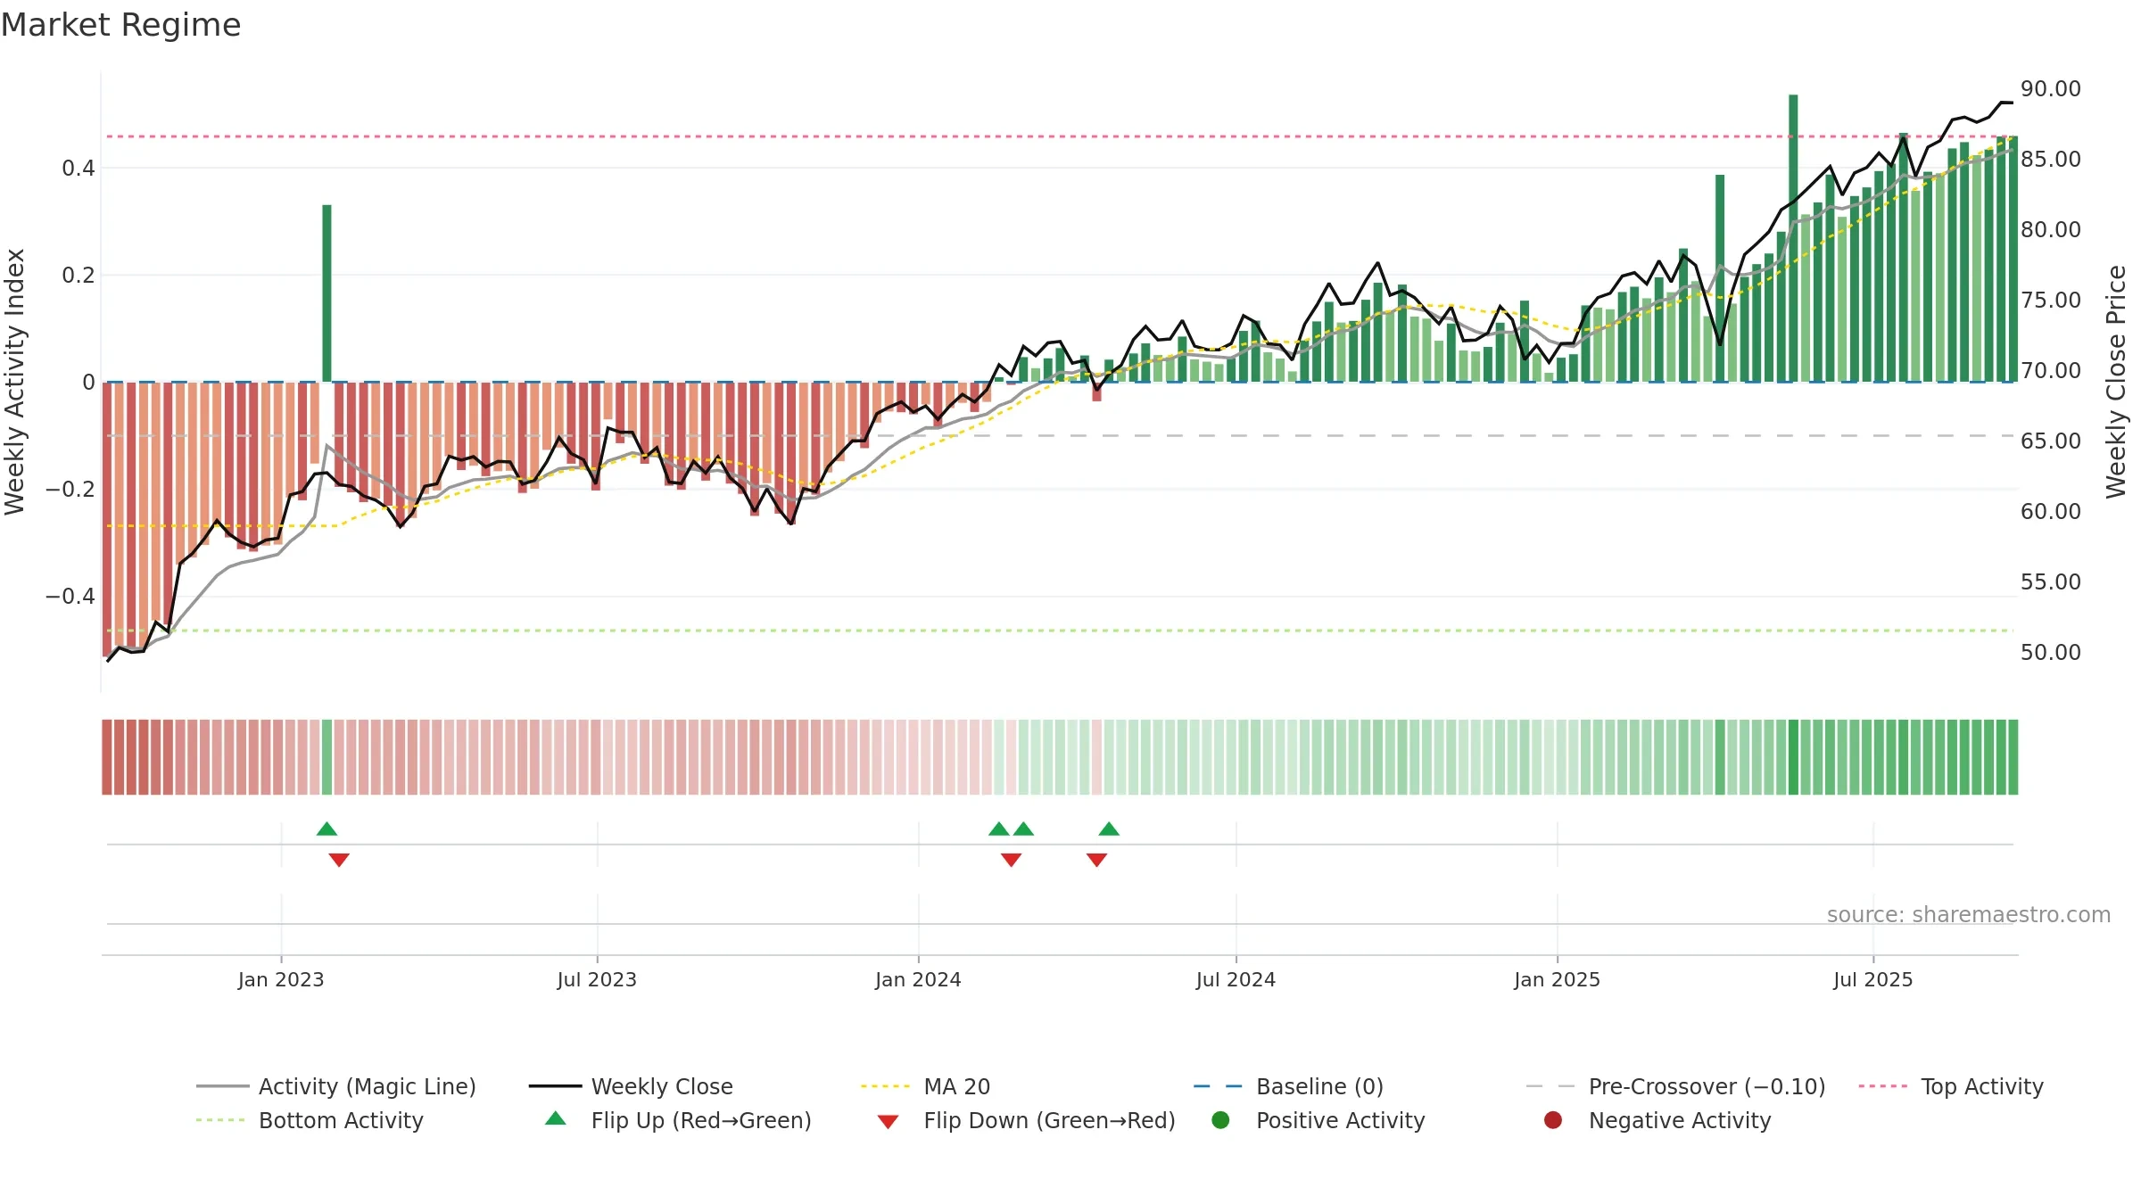Screen dimensions: 2141x1204
Task: Toggle the Flip Down (Green→Red) legend entry
Action: click(x=1026, y=1120)
